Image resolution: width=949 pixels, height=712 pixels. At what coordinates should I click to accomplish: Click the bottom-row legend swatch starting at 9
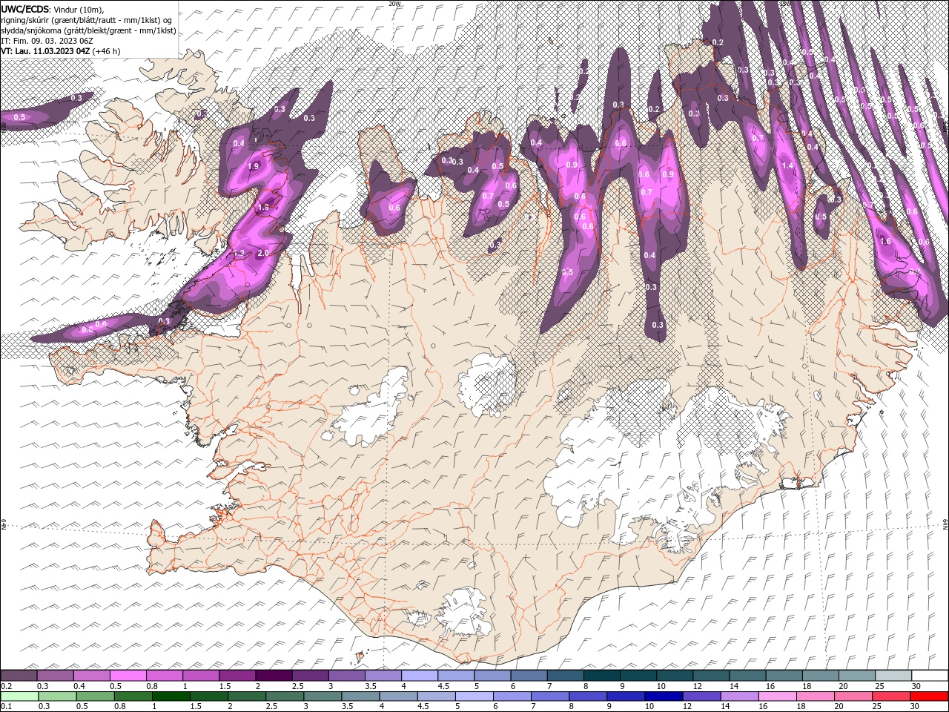point(625,696)
